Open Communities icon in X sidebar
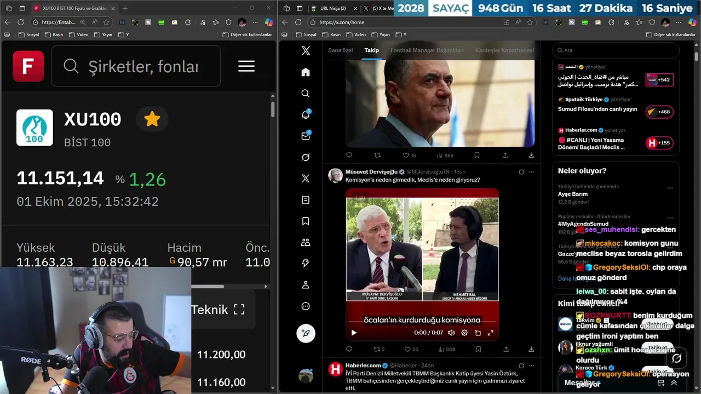Viewport: 701px width, 394px height. (306, 242)
